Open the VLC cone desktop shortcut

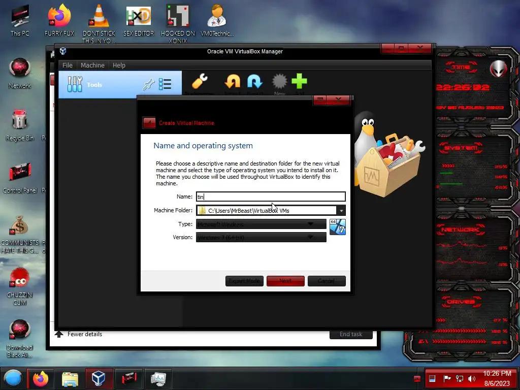click(99, 23)
